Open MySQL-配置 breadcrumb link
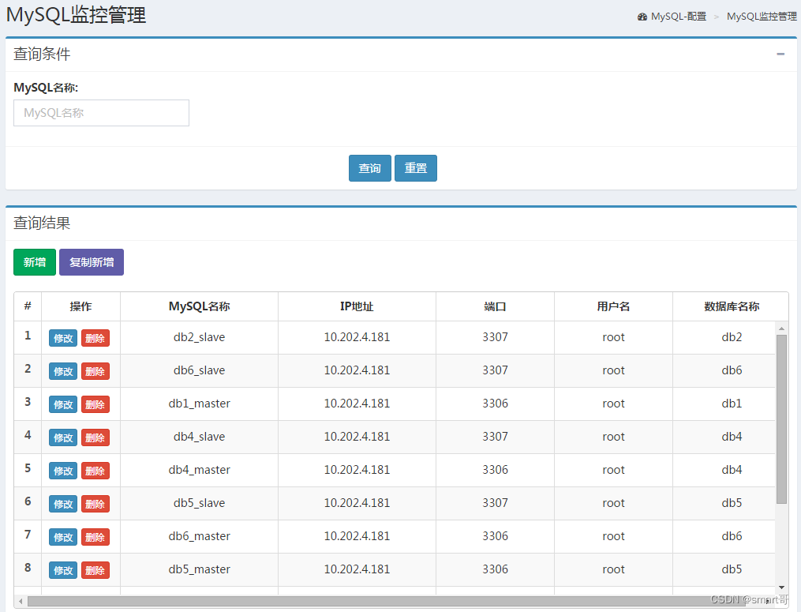 click(x=679, y=17)
